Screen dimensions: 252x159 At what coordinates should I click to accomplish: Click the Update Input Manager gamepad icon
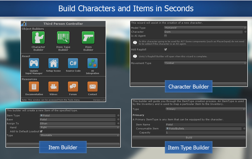point(34,63)
